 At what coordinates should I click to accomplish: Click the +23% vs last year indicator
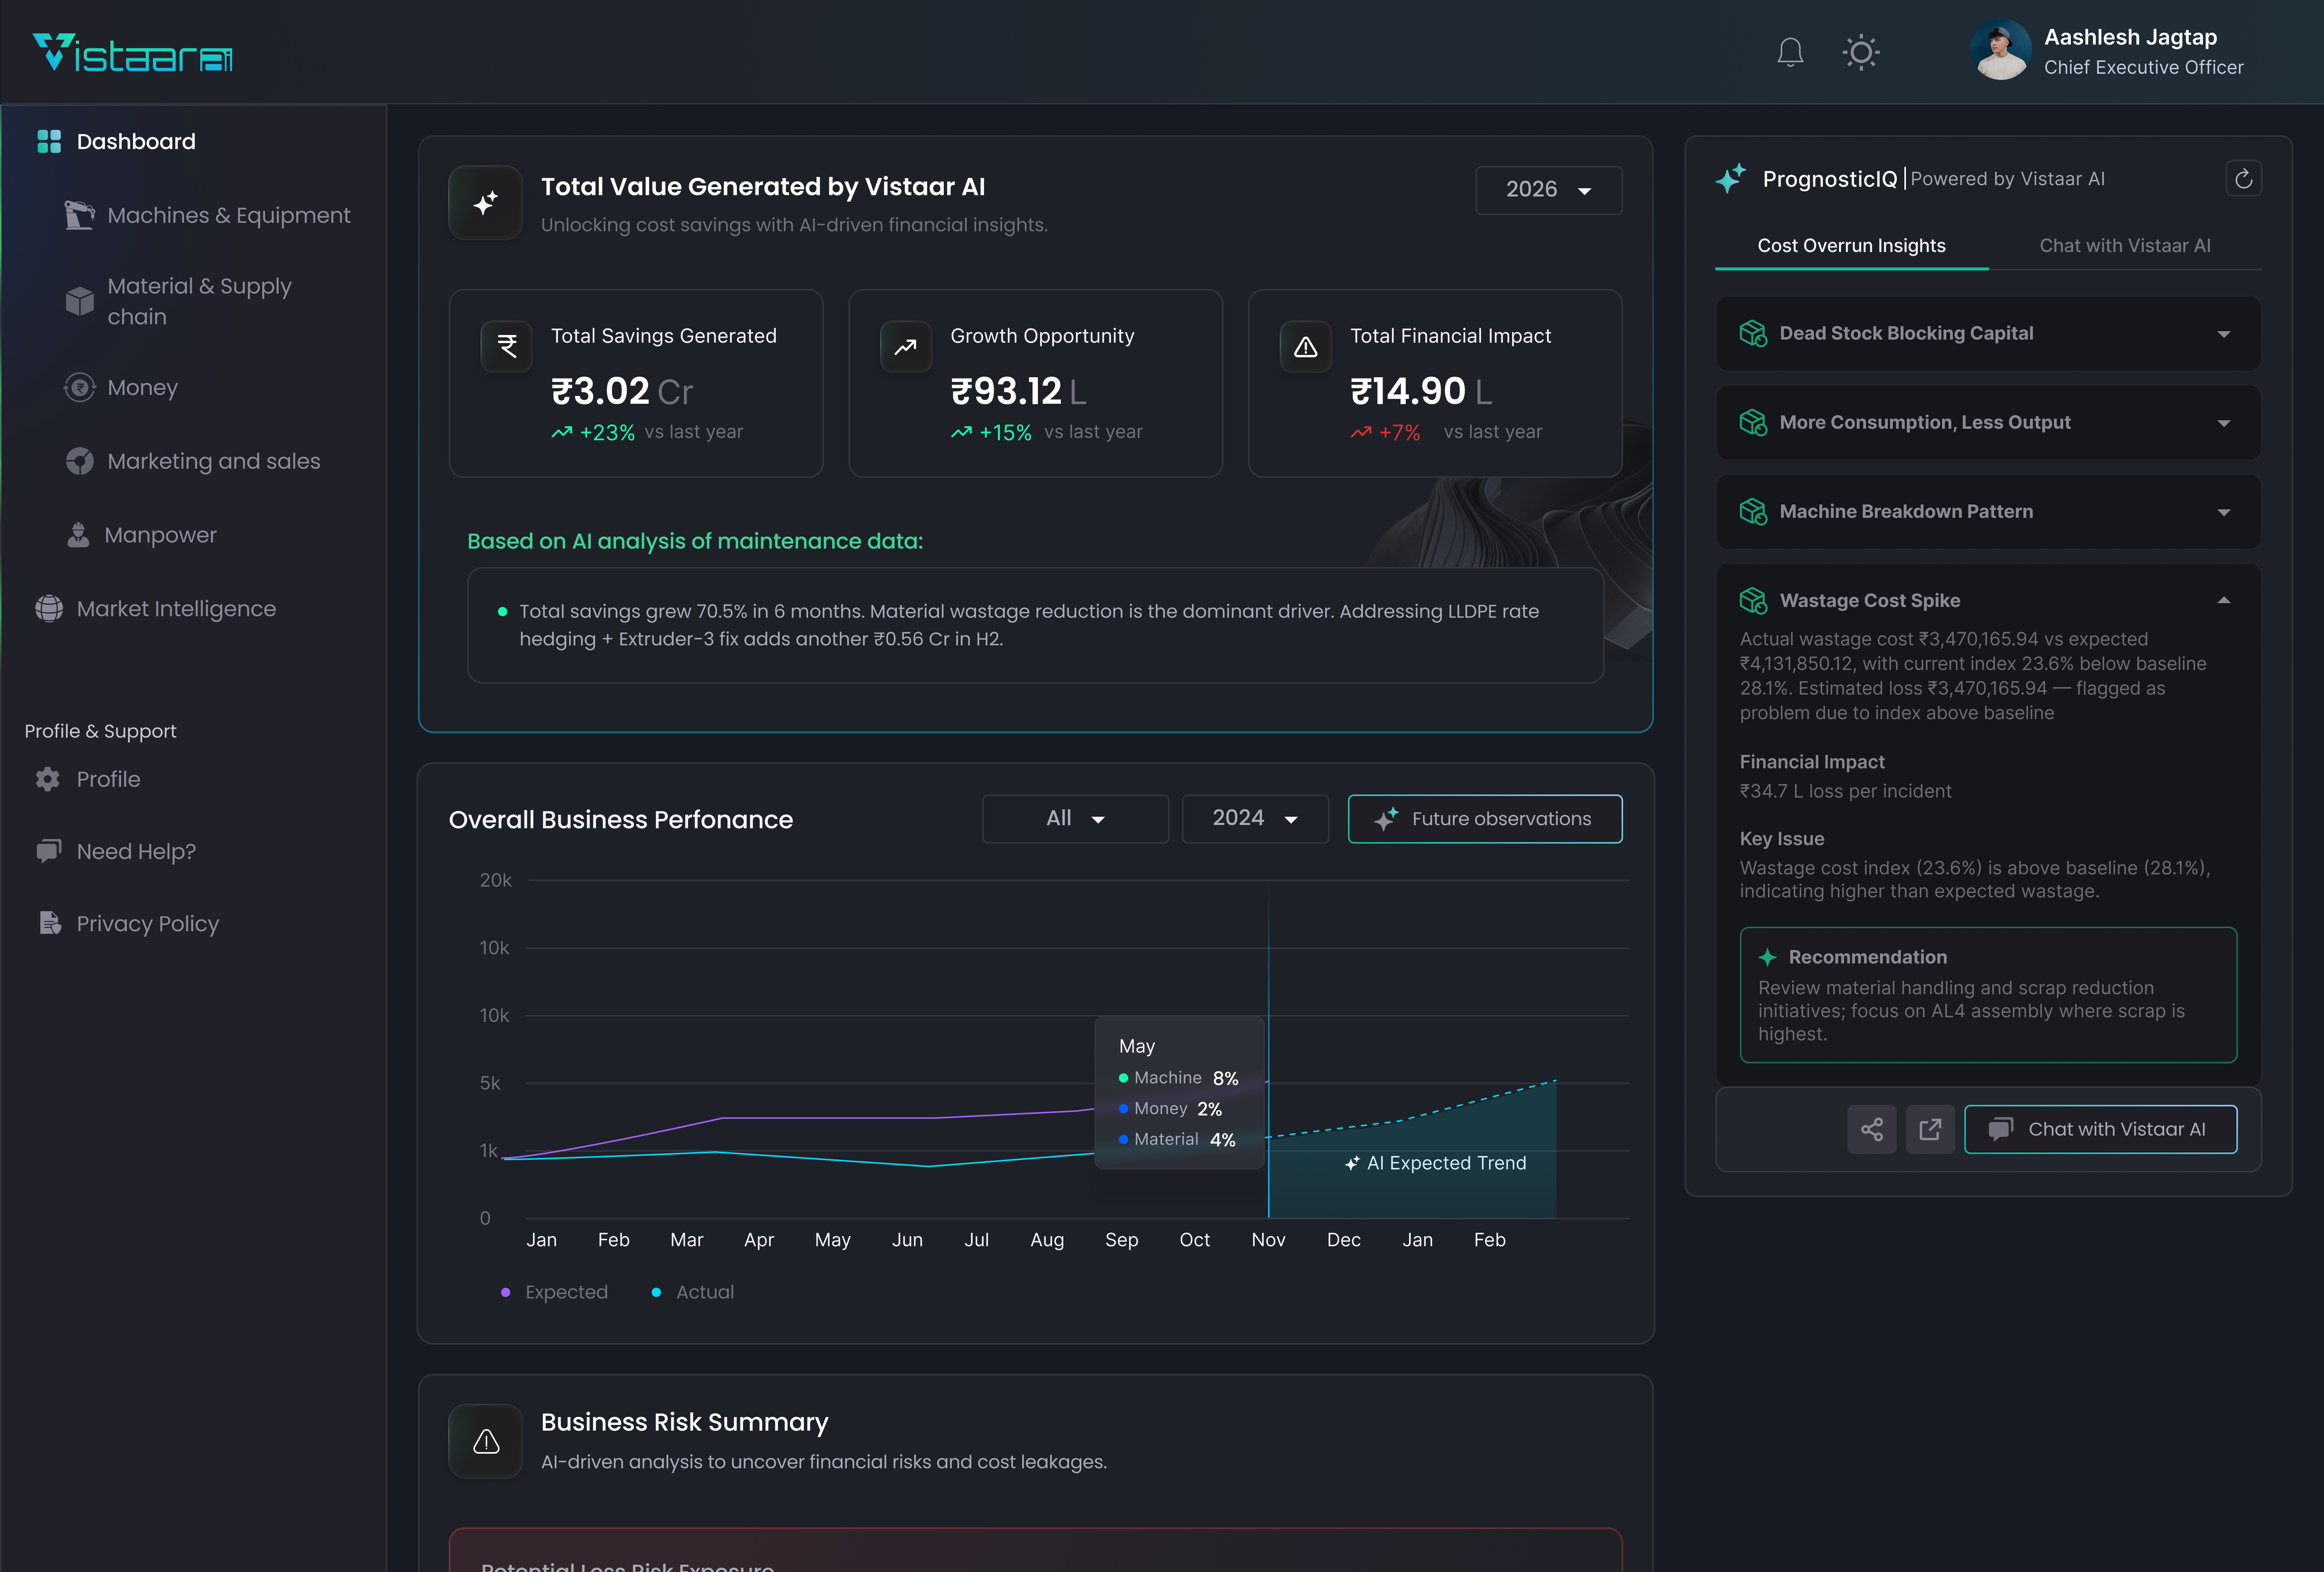pos(647,432)
